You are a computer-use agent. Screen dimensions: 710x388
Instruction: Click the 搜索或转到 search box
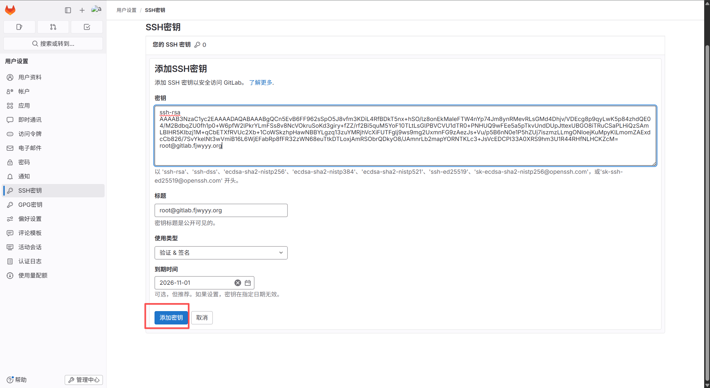pos(53,44)
